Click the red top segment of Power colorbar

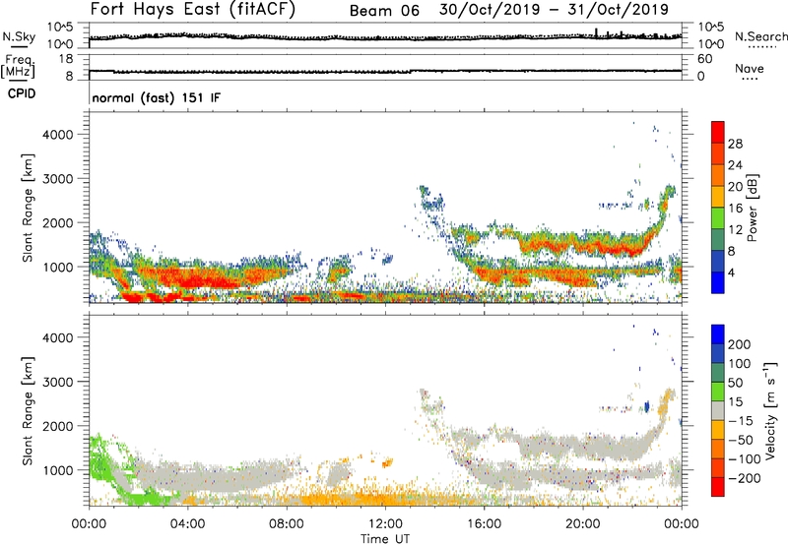(718, 132)
